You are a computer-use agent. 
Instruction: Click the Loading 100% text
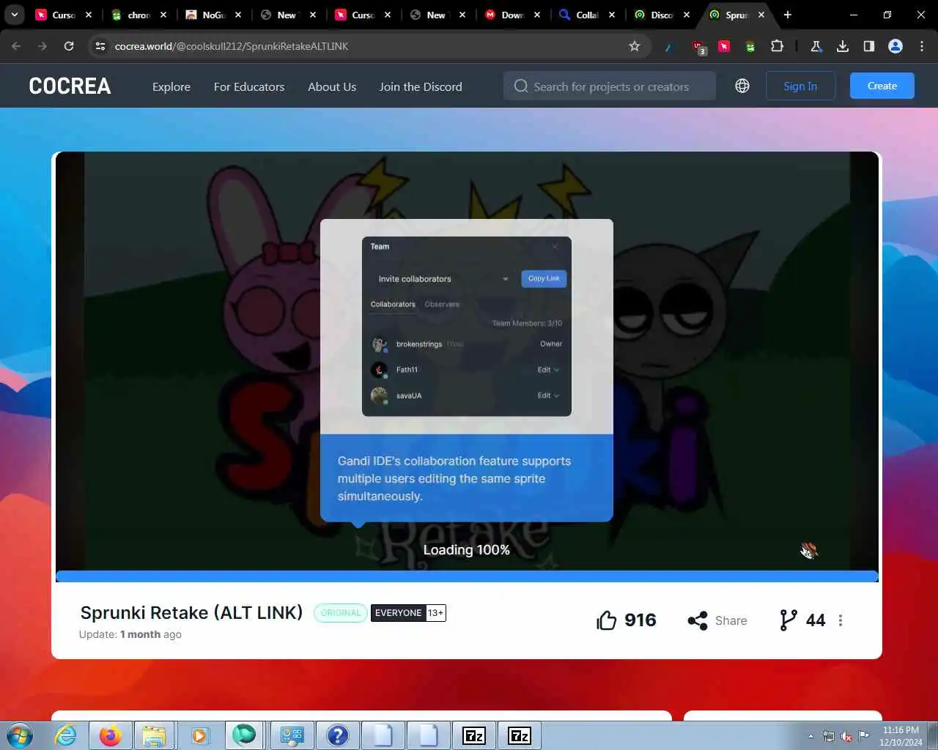click(x=467, y=550)
